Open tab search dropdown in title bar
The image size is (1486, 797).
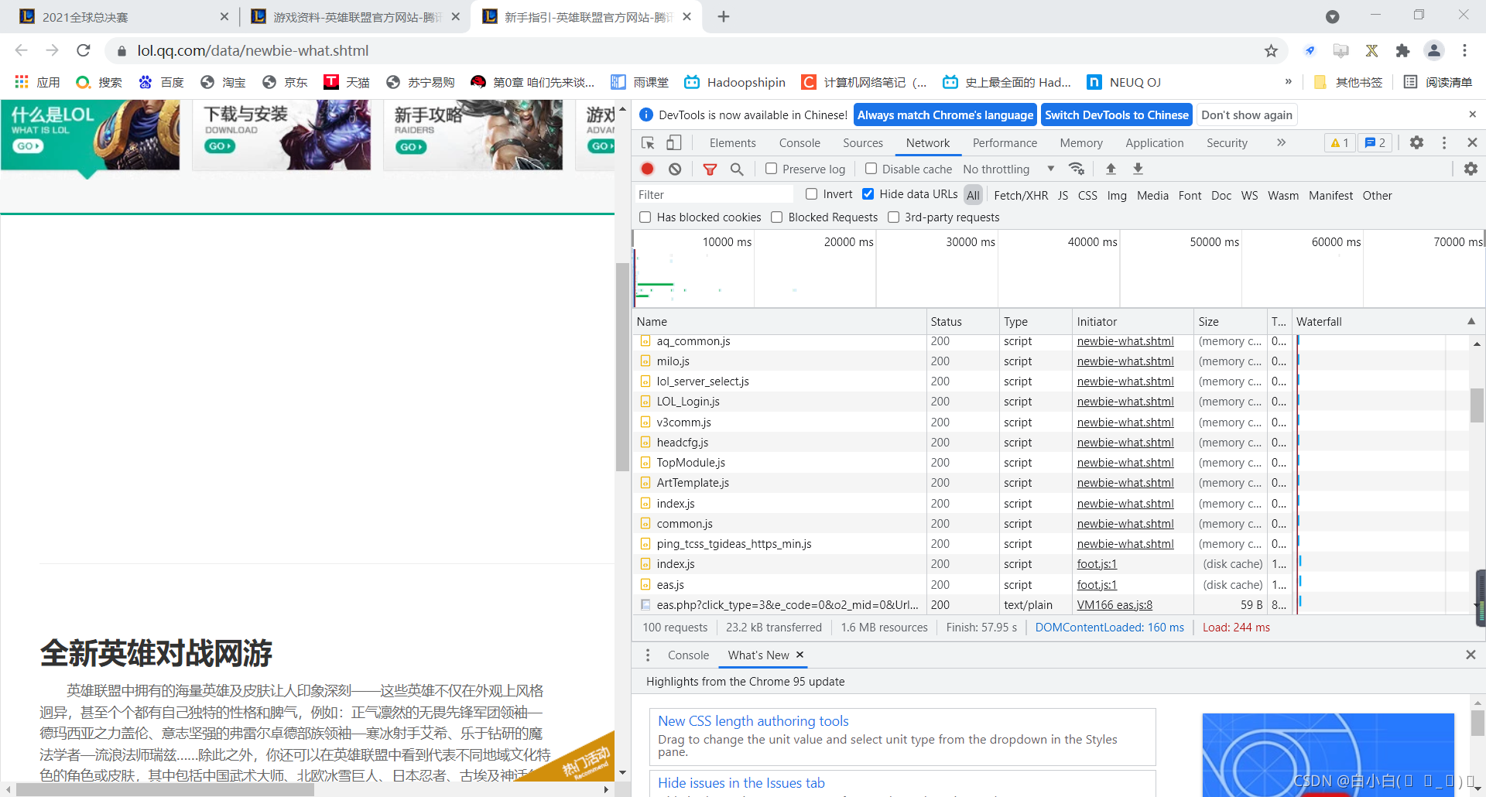pos(1332,16)
